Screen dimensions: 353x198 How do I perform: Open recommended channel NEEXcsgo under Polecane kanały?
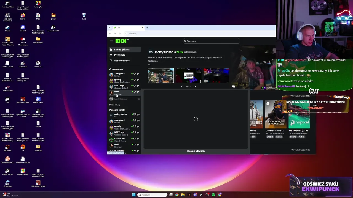coord(124,133)
